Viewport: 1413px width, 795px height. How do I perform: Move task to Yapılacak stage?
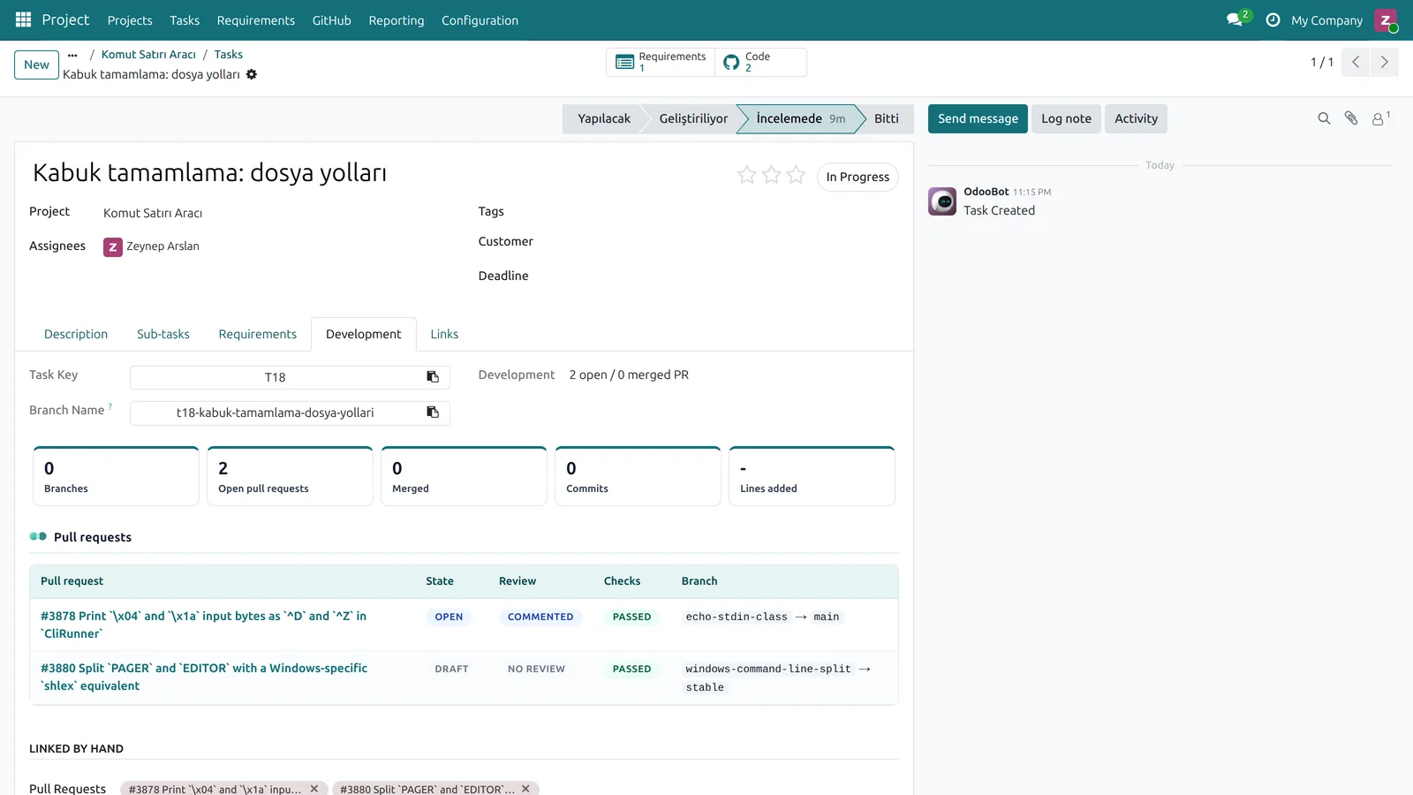point(604,118)
